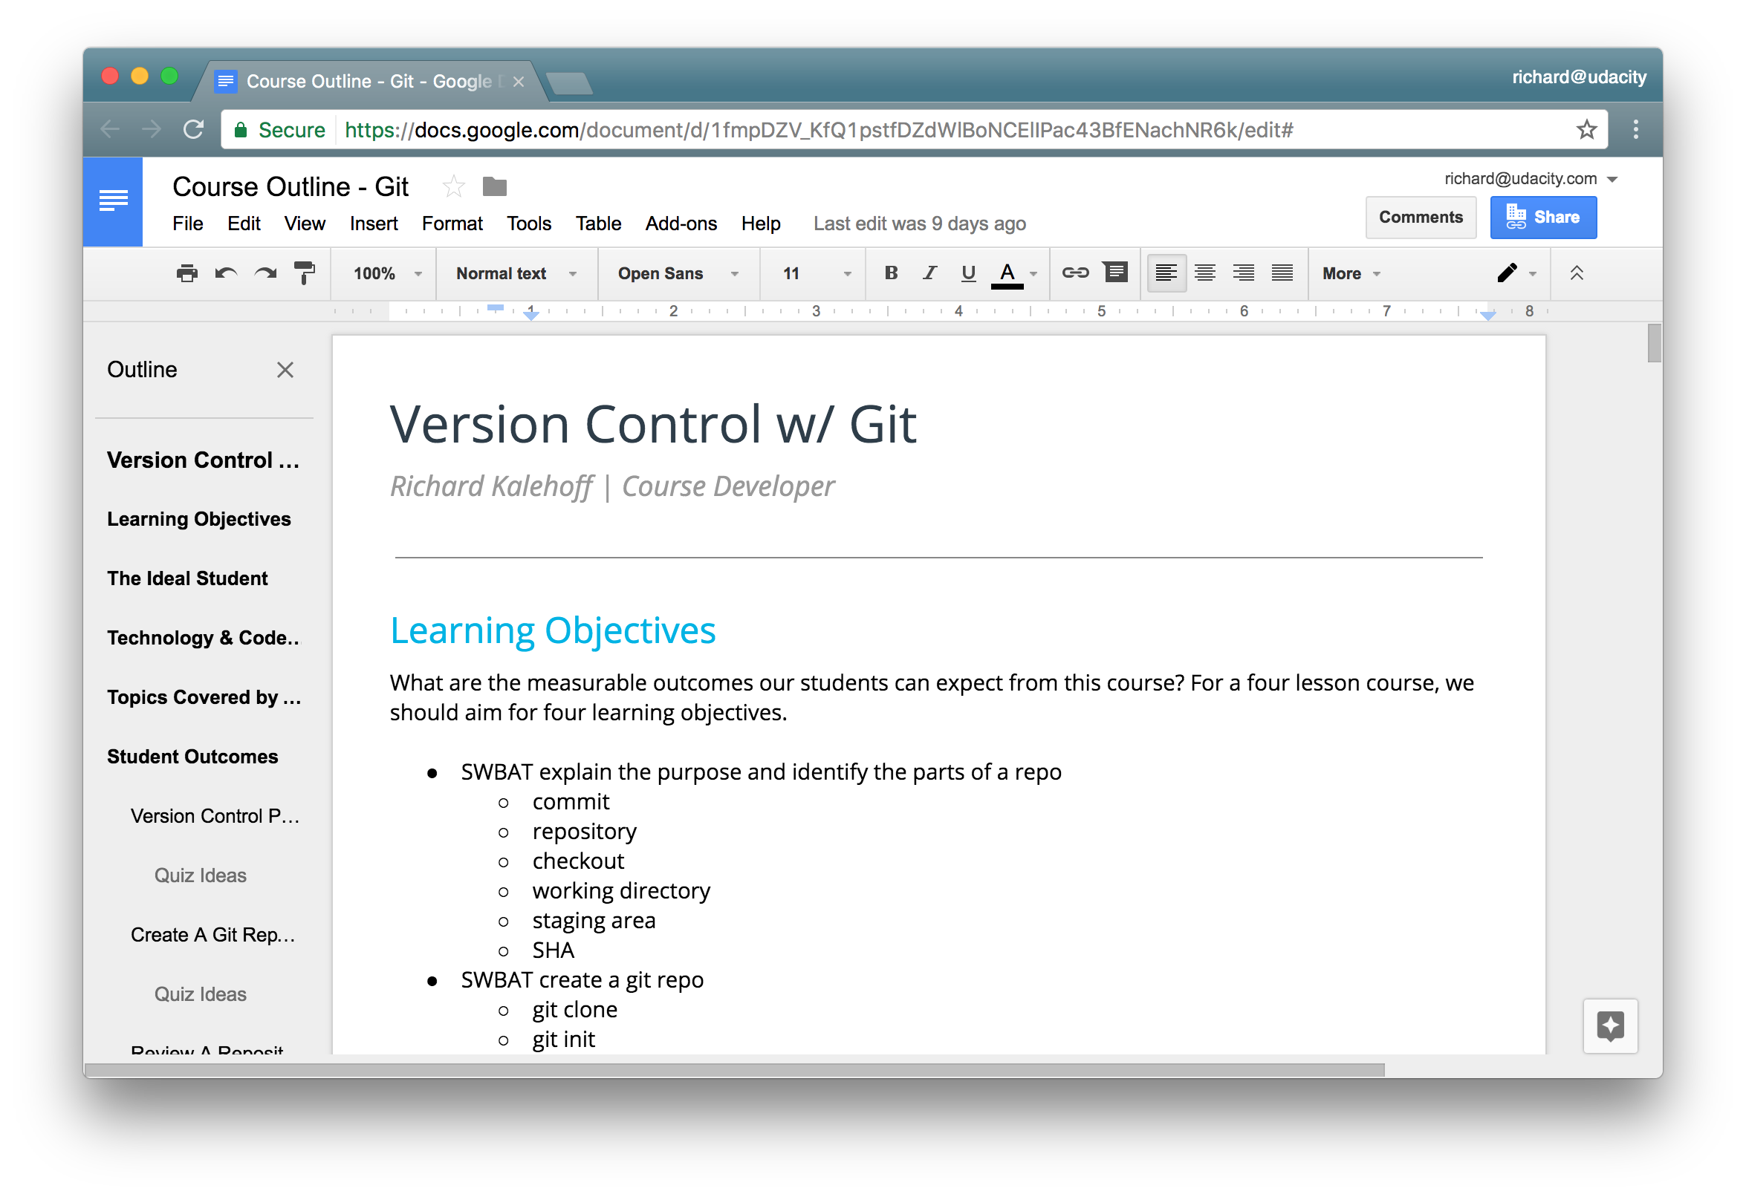The height and width of the screenshot is (1197, 1746).
Task: Open the document outline menu icon
Action: coord(113,200)
